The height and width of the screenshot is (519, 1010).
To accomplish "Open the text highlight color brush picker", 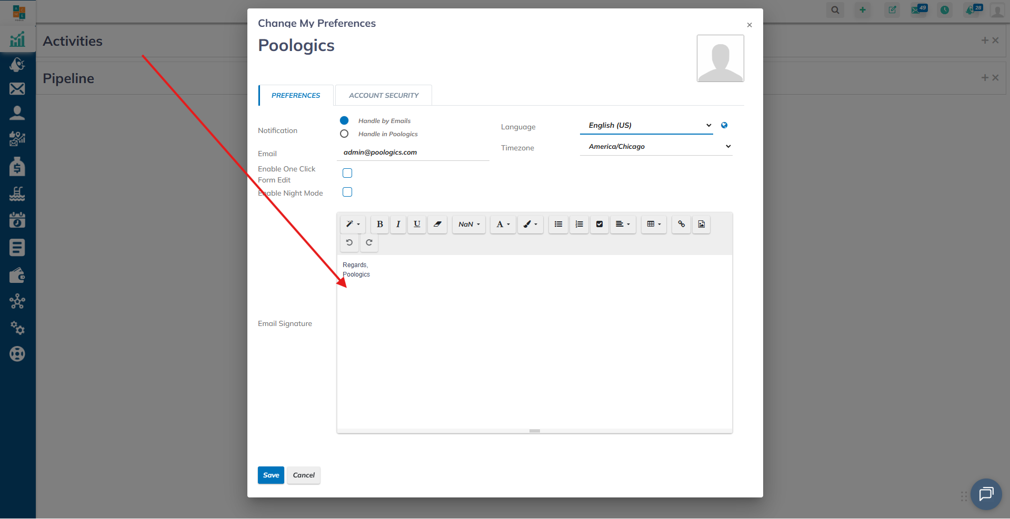I will [x=530, y=224].
